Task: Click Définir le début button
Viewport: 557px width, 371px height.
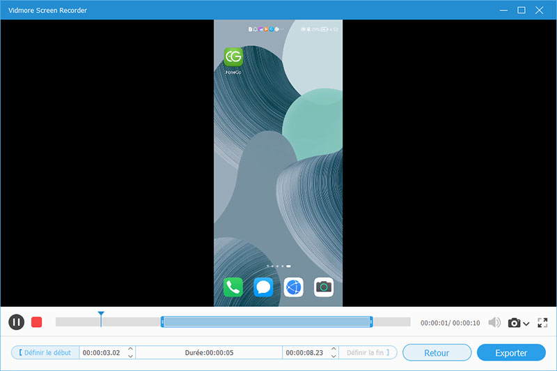Action: (x=45, y=353)
